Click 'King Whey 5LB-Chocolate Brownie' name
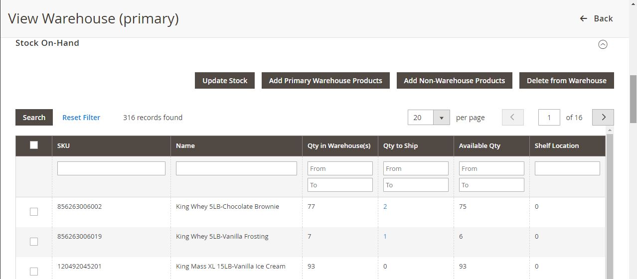This screenshot has height=279, width=637. [x=227, y=207]
